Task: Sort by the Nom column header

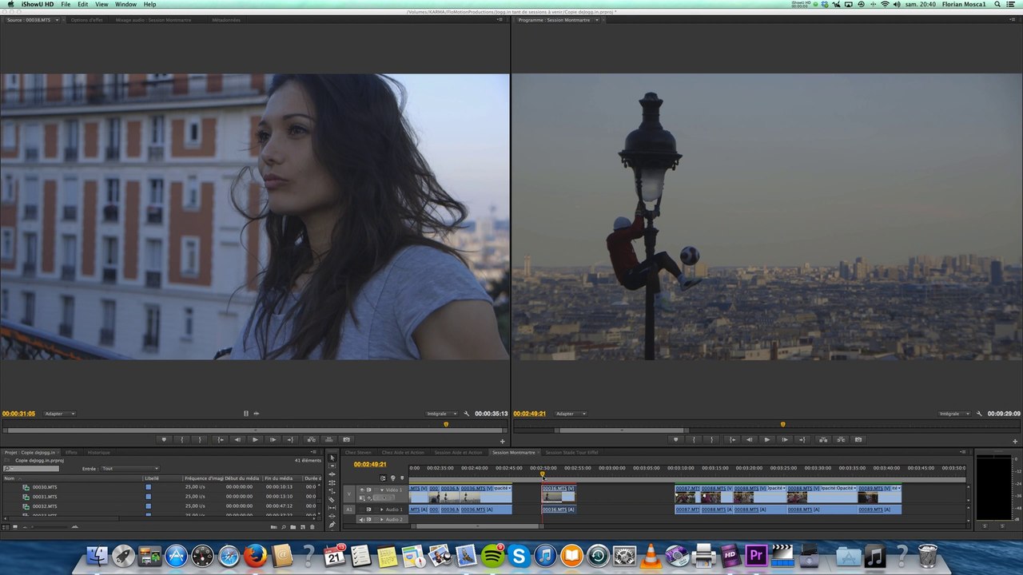Action: 10,478
